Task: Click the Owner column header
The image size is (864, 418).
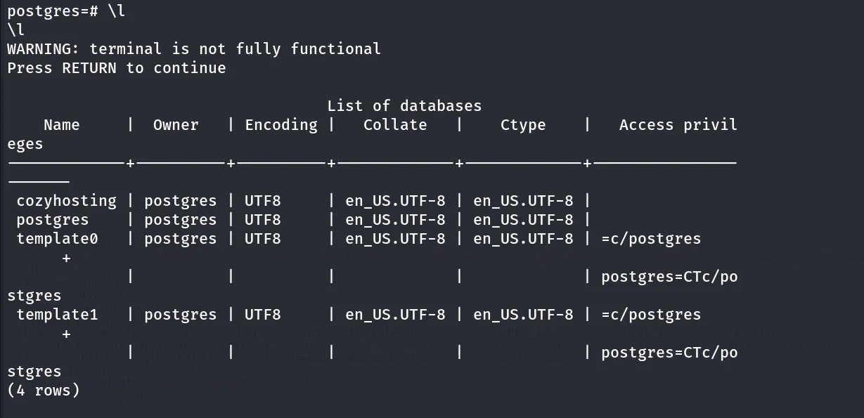Action: coord(176,125)
